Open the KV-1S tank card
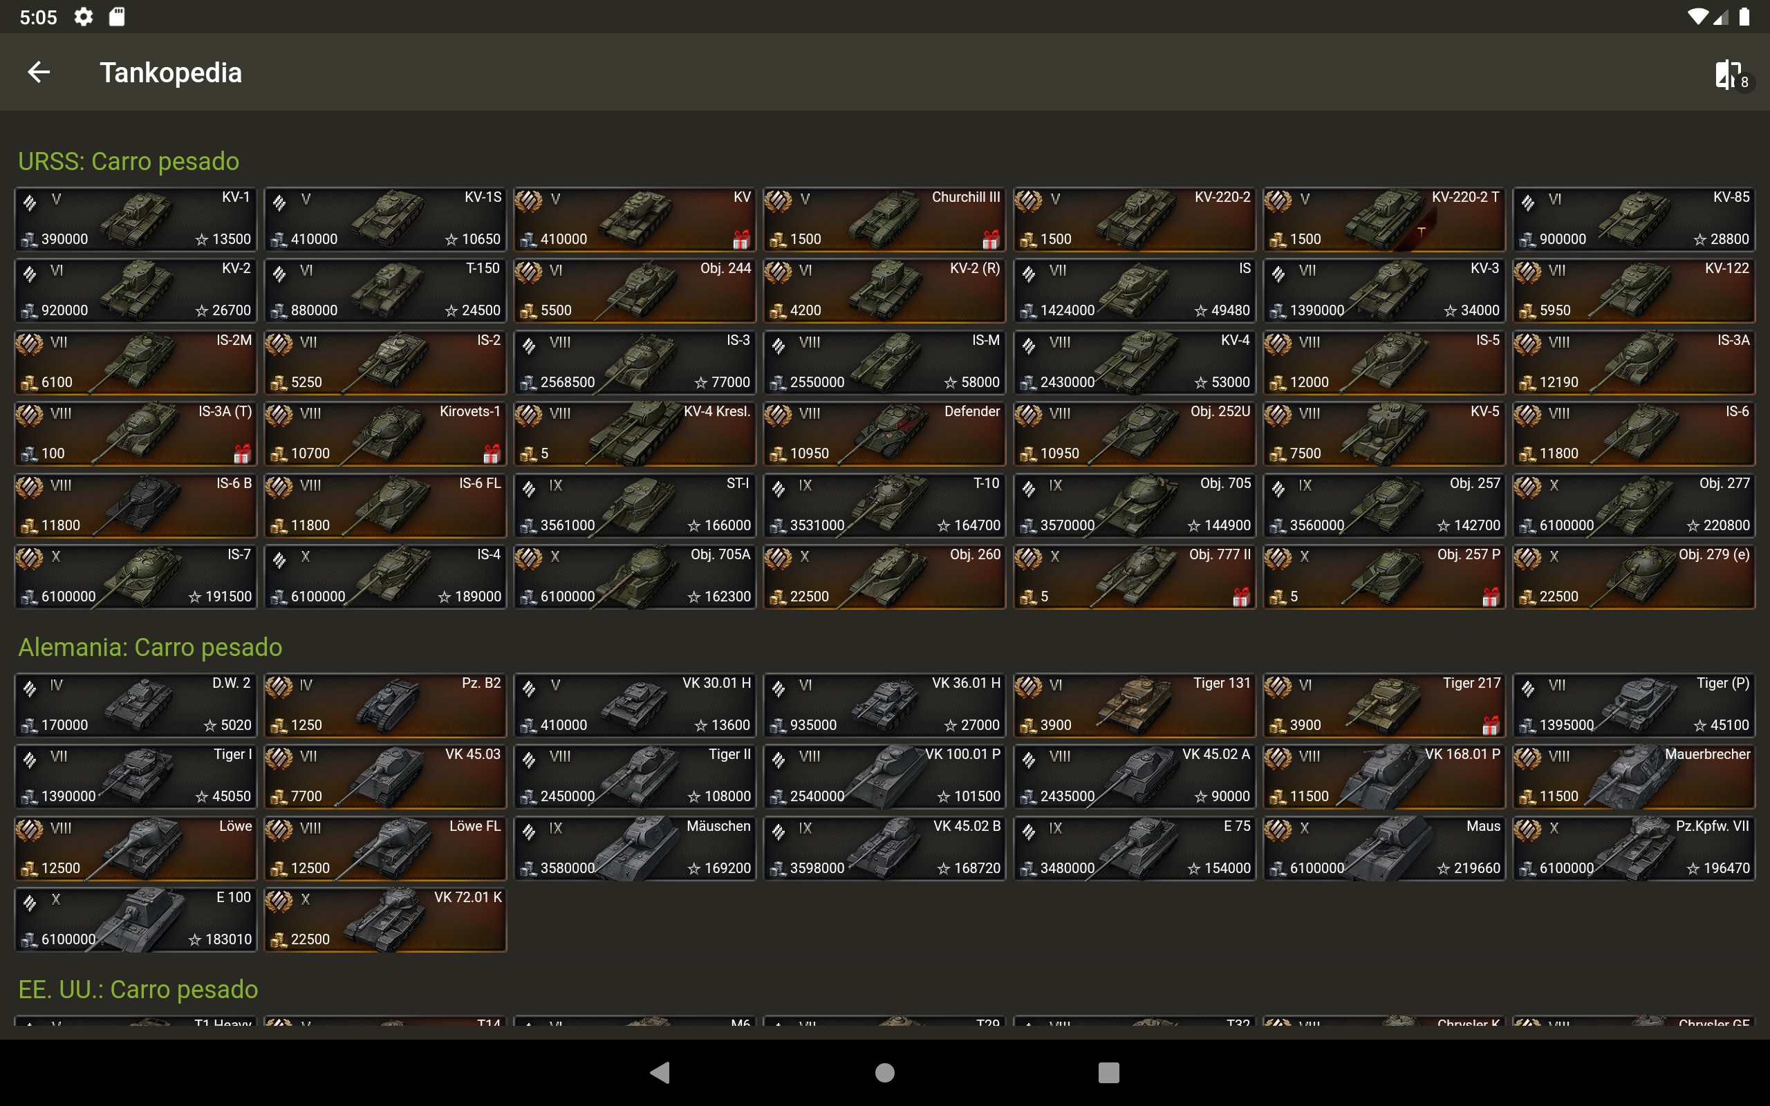 [385, 219]
